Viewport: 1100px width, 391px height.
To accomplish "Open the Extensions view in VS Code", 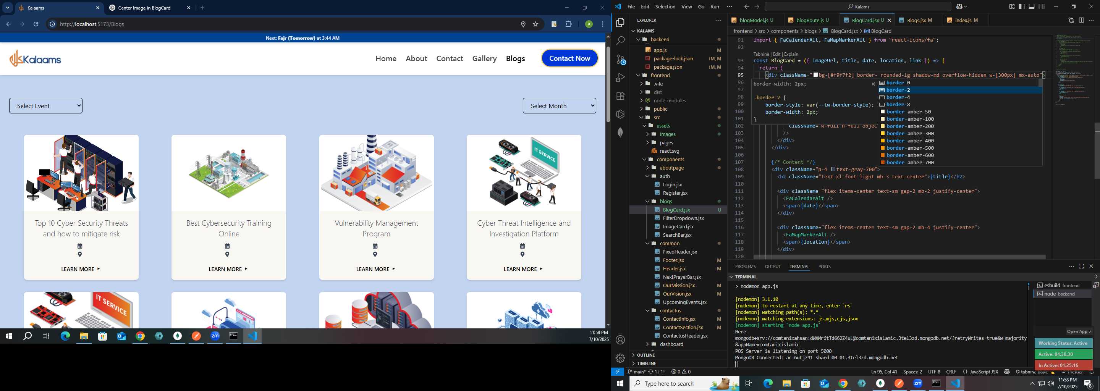I will [x=620, y=96].
